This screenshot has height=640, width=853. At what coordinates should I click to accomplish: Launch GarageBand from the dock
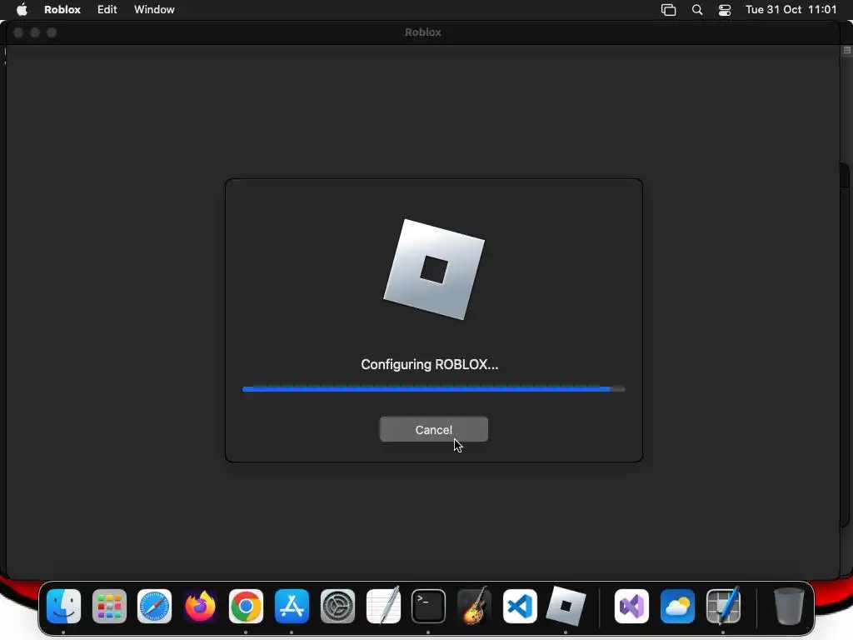point(474,605)
